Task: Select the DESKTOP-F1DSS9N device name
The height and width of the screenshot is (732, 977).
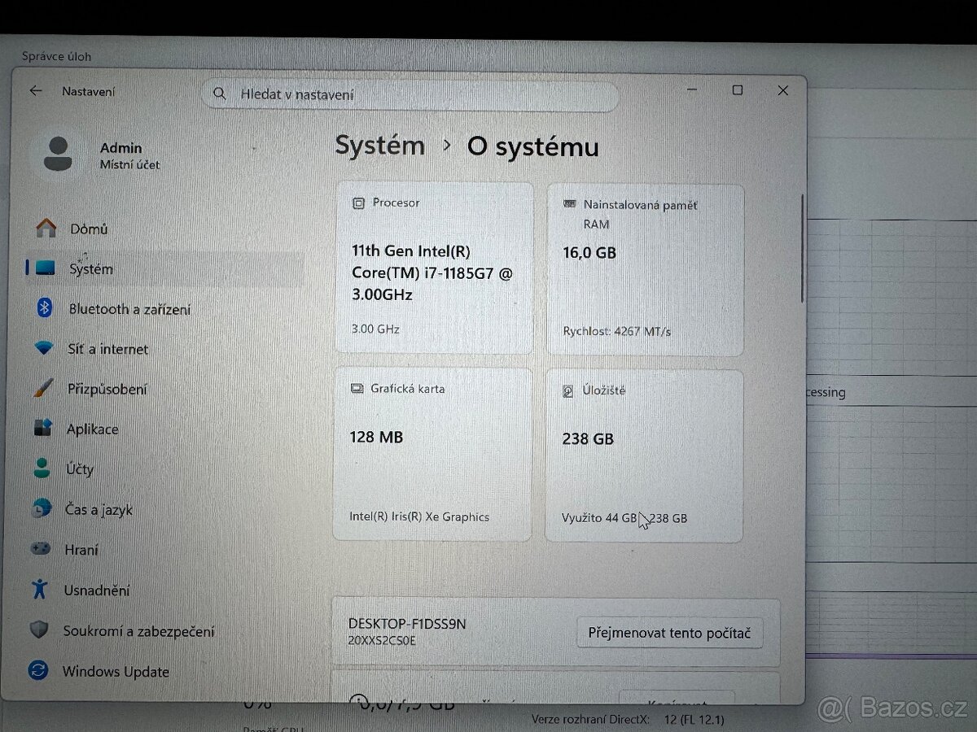Action: pos(407,624)
